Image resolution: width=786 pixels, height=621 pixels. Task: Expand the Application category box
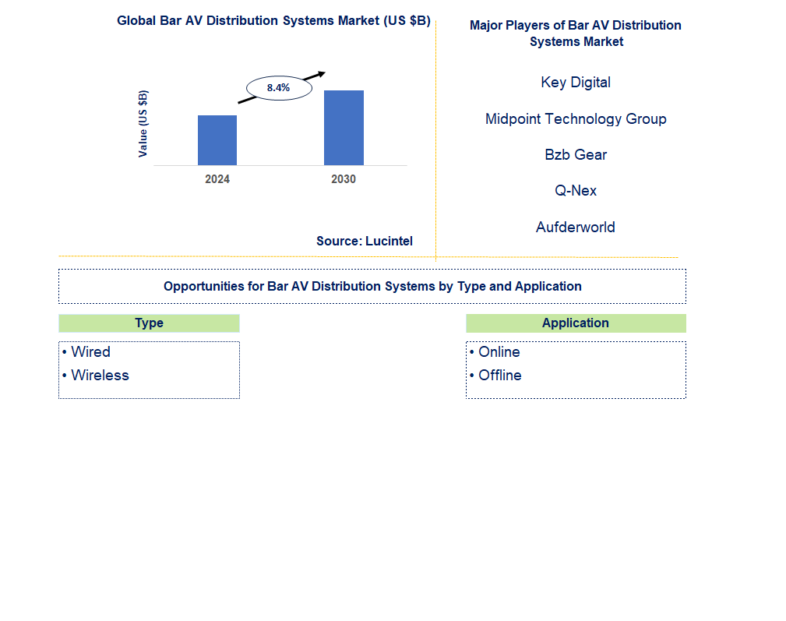(x=576, y=369)
